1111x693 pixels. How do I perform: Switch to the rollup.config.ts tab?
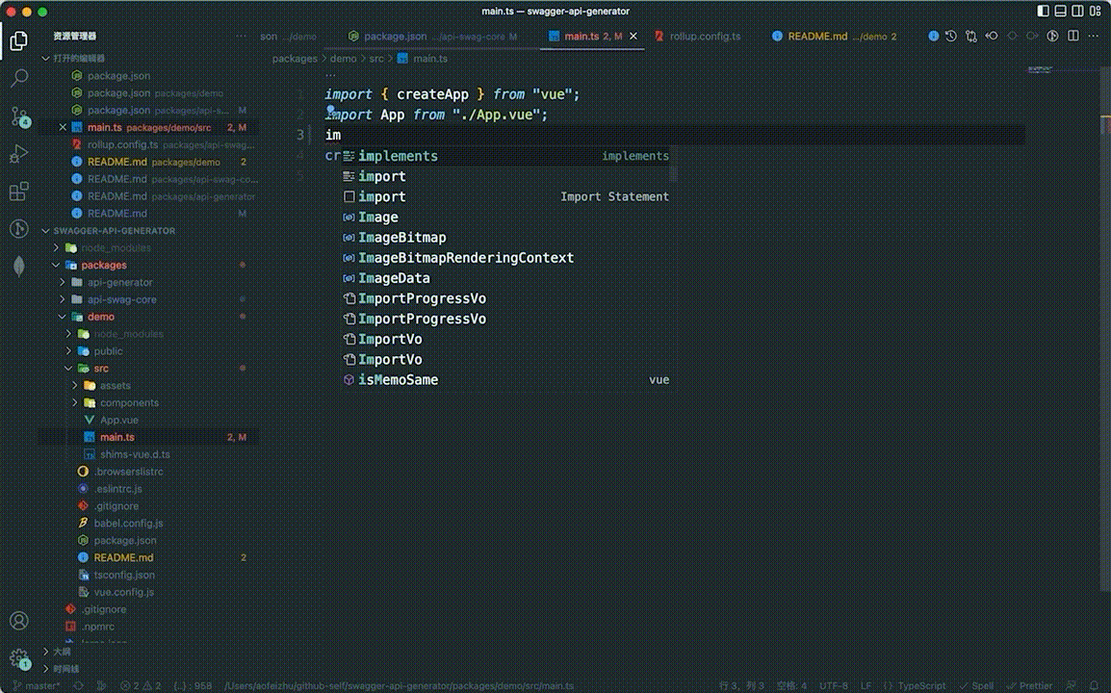(698, 37)
